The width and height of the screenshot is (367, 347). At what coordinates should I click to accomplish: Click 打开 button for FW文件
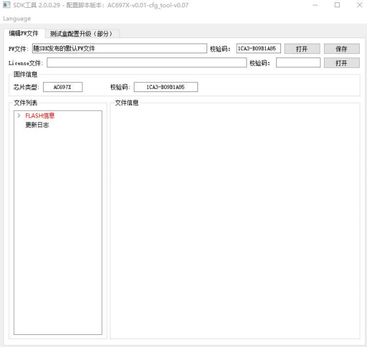[302, 48]
